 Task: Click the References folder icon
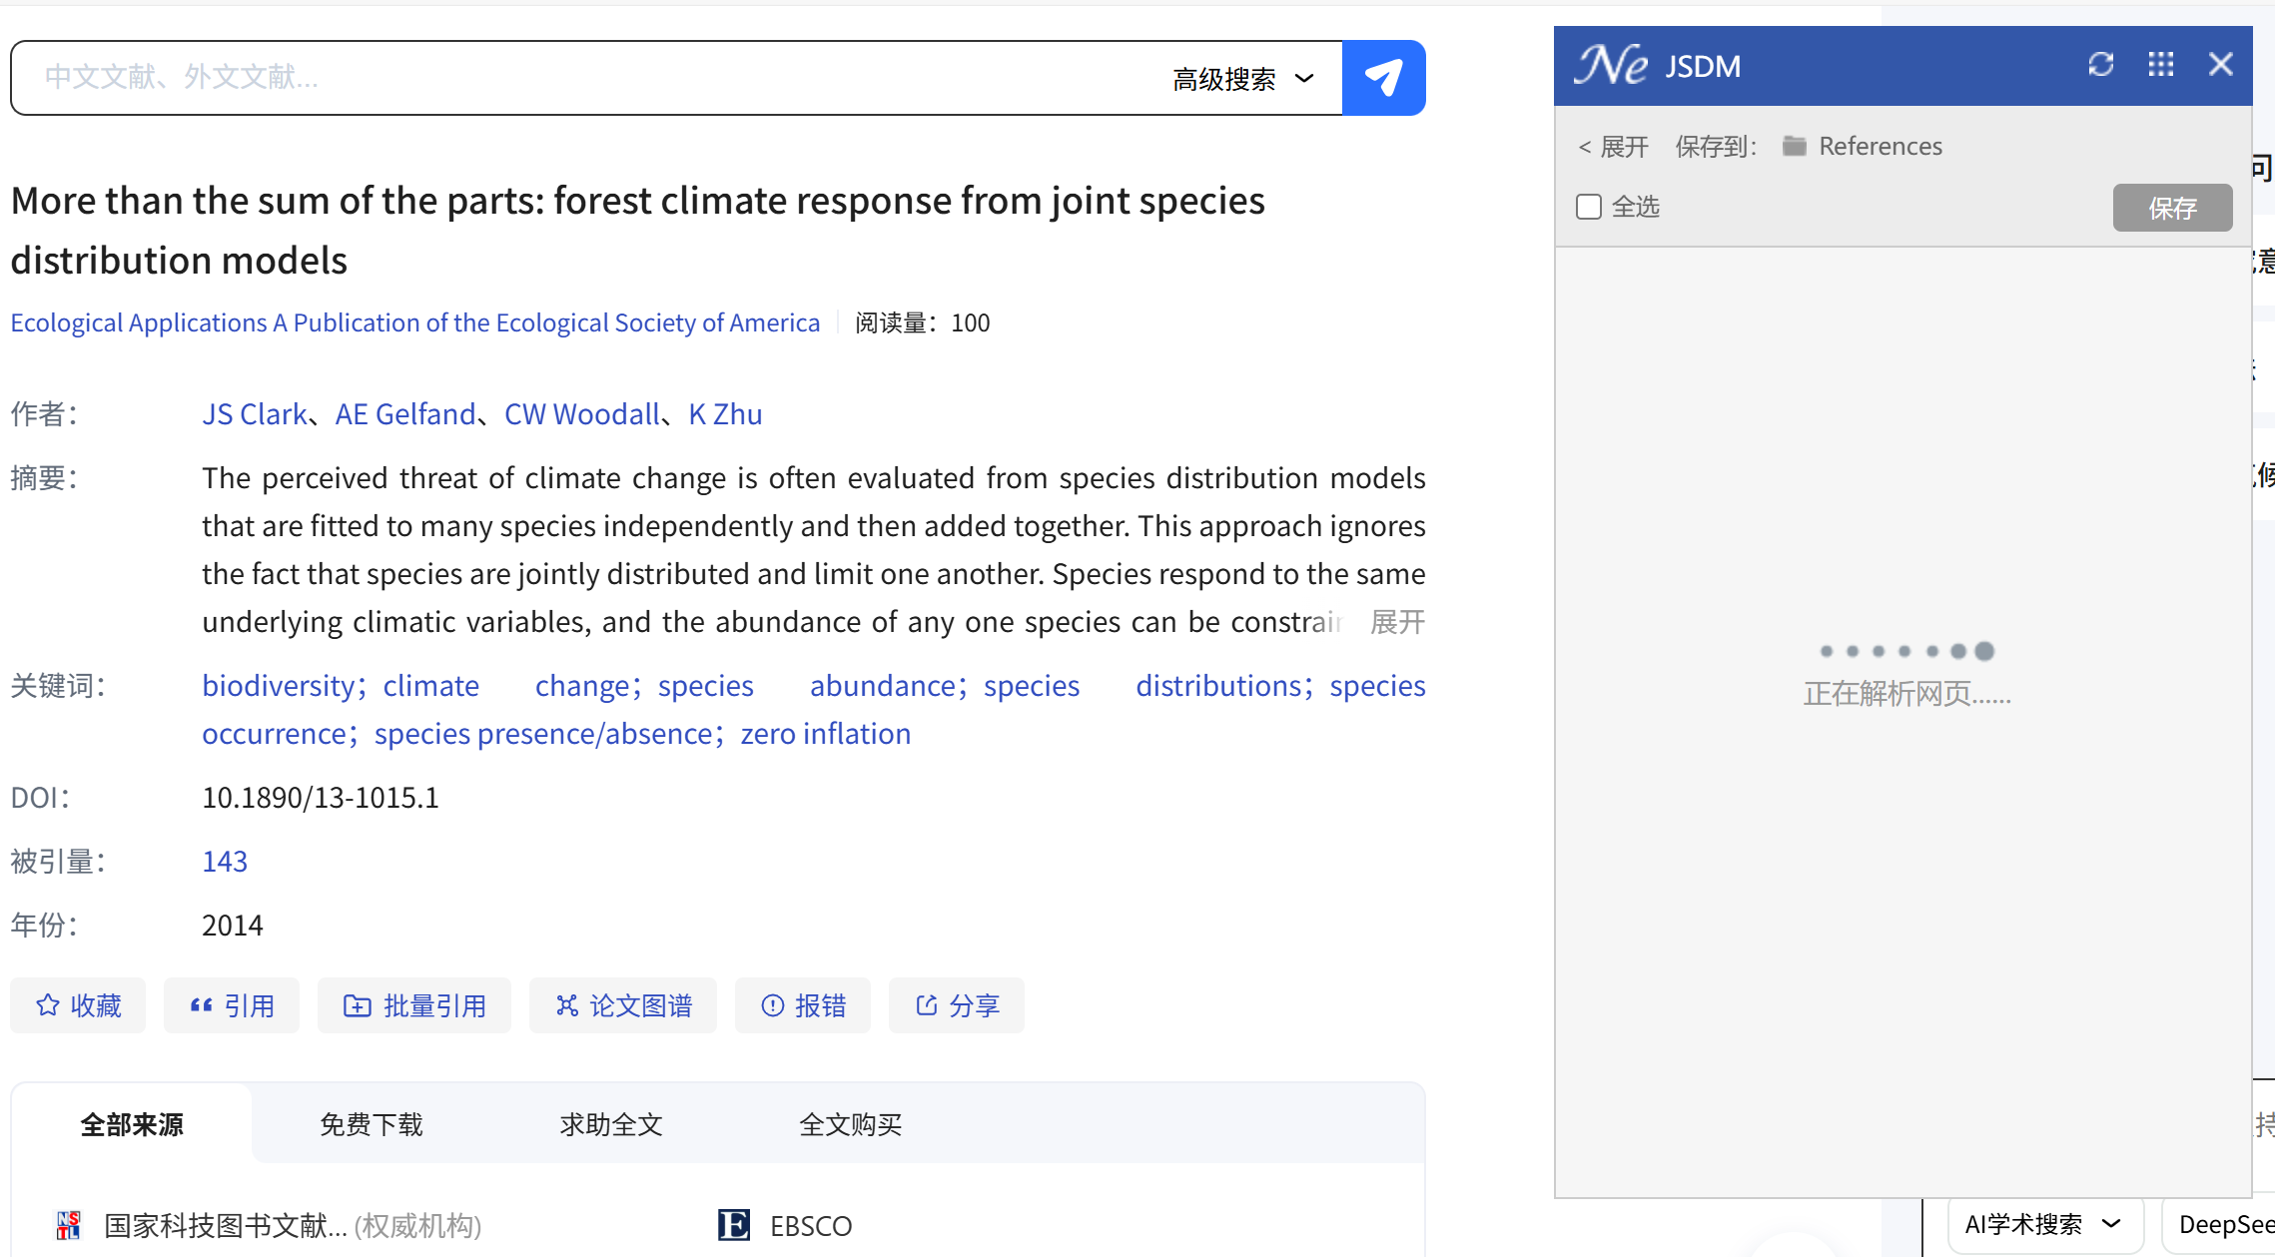pyautogui.click(x=1794, y=146)
